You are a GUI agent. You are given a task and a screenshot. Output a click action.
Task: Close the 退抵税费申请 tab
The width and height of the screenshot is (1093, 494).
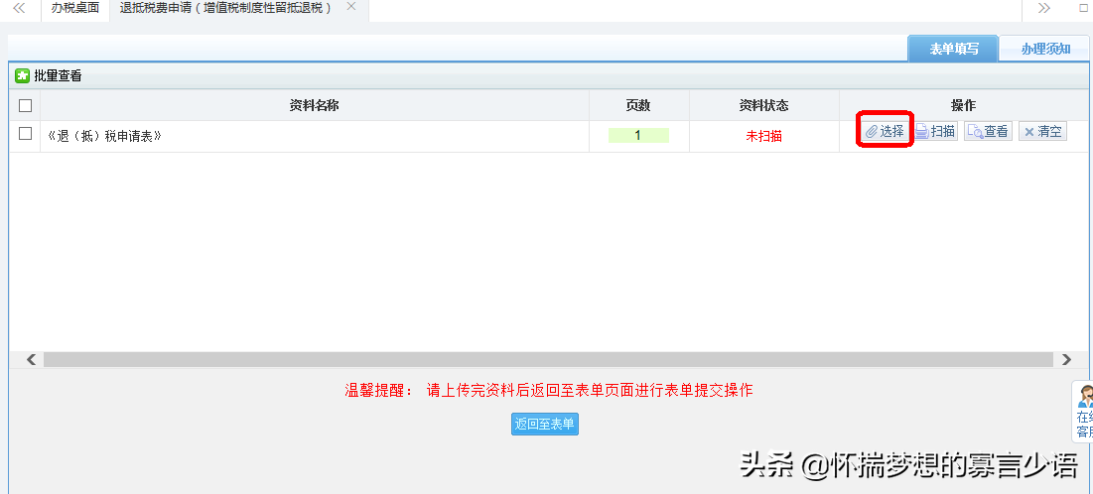click(350, 7)
